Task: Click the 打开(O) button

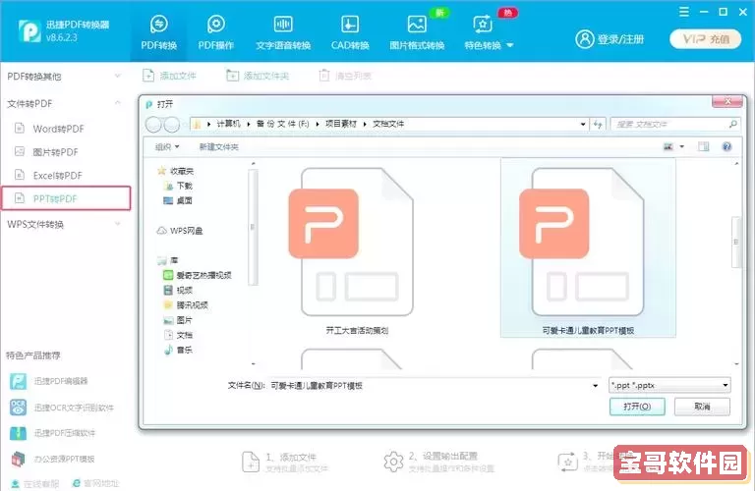Action: 637,407
